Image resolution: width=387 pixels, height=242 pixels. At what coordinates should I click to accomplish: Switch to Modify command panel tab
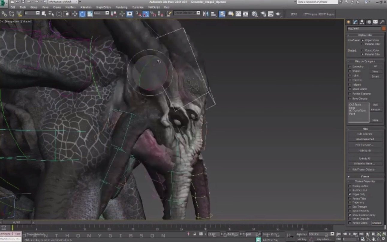[x=356, y=22]
